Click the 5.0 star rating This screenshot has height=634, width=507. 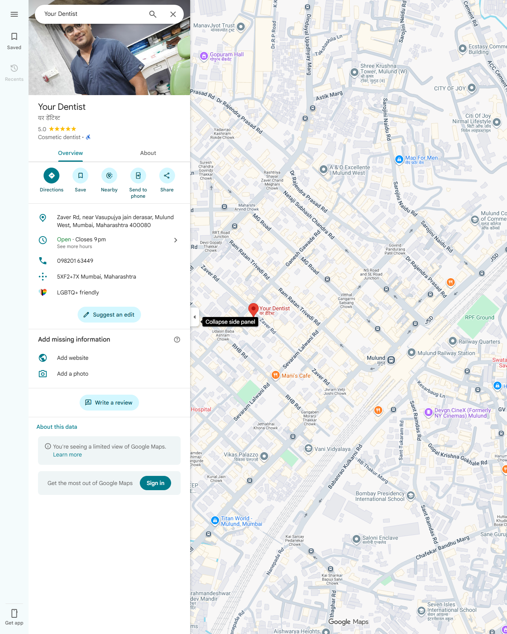click(57, 129)
